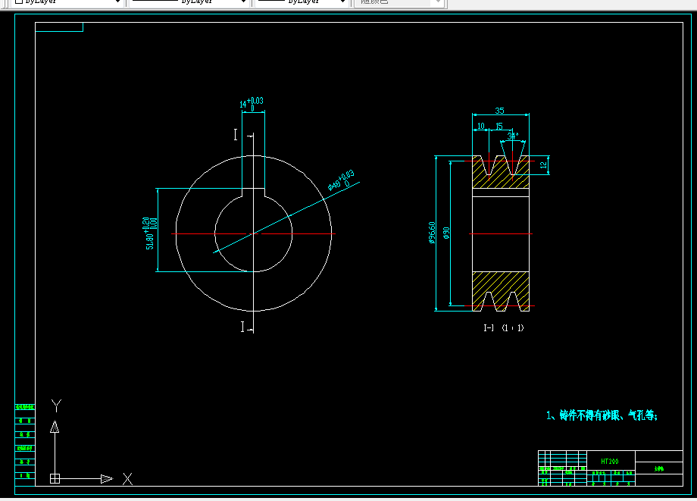Click the X axis label of UCS icon
The image size is (697, 501).
[x=127, y=479]
